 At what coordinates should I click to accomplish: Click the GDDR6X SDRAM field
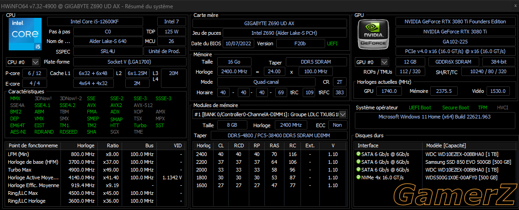pos(454,62)
